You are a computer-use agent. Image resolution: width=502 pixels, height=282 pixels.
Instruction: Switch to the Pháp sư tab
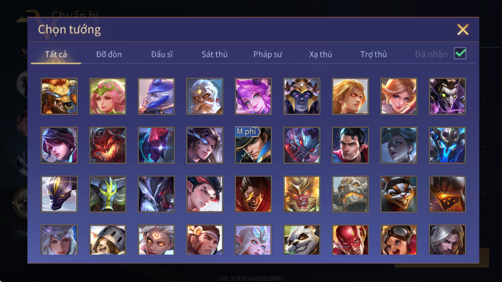point(267,54)
